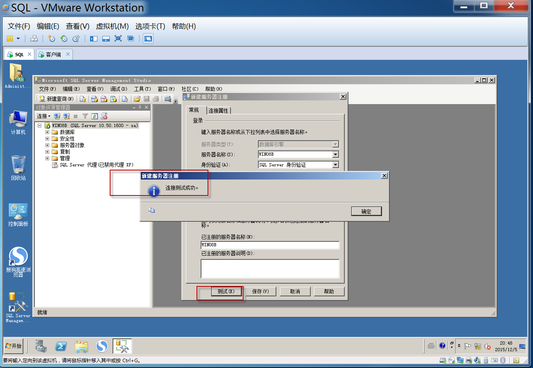533x368 pixels.
Task: Open the 连接 dropdown in Object Explorer
Action: point(44,116)
